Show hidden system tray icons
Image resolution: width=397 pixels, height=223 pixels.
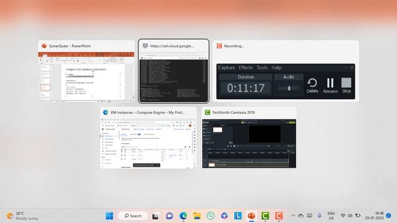[x=293, y=216]
